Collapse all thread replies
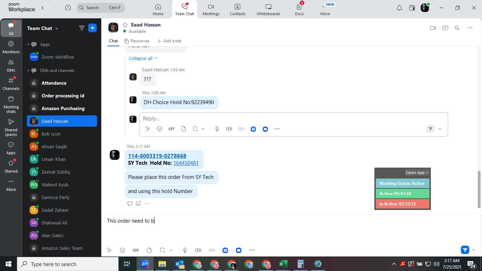 tap(143, 58)
